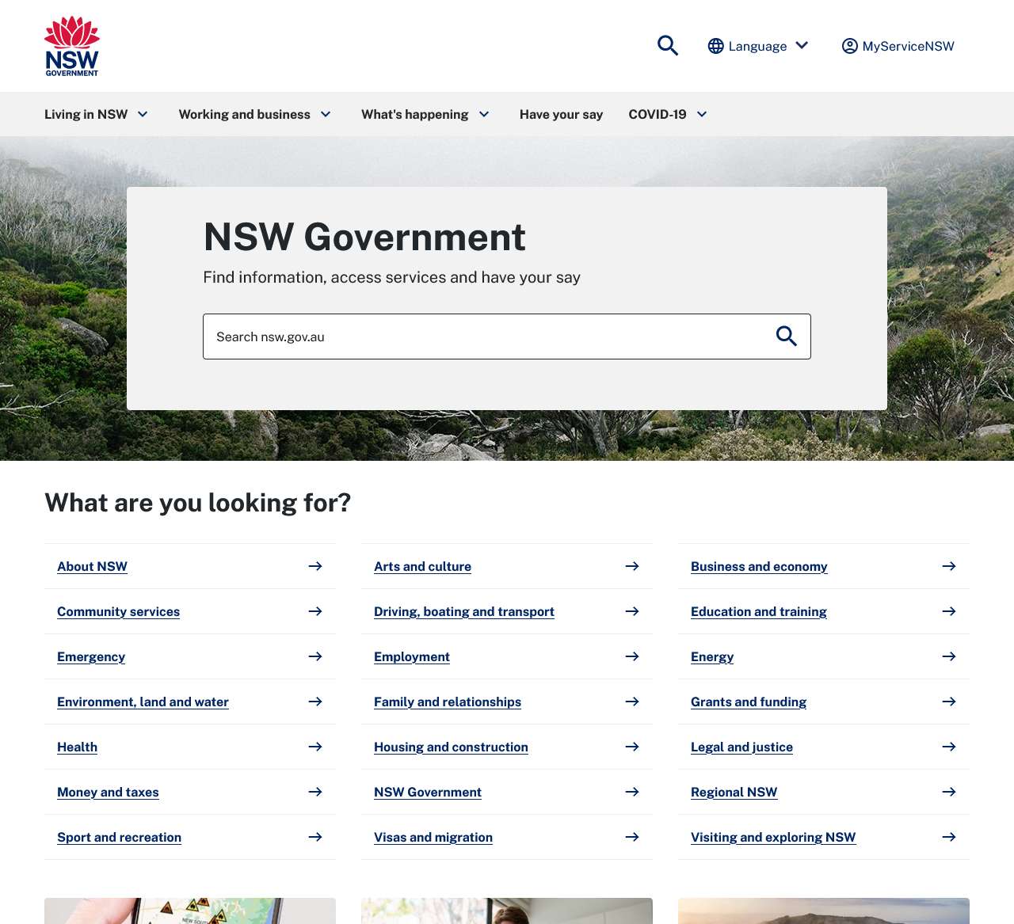Image resolution: width=1014 pixels, height=924 pixels.
Task: Click the arrow icon beside Visas and migration
Action: coord(632,837)
